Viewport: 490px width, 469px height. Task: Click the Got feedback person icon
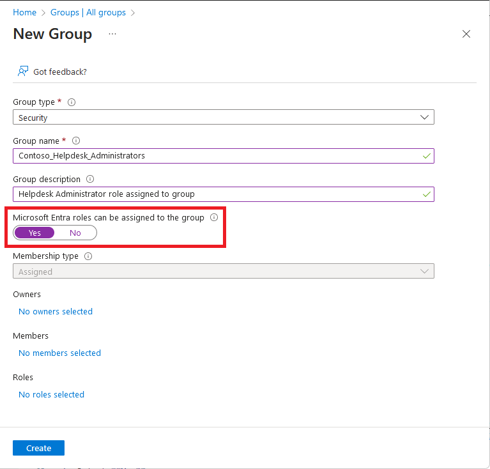(x=23, y=72)
